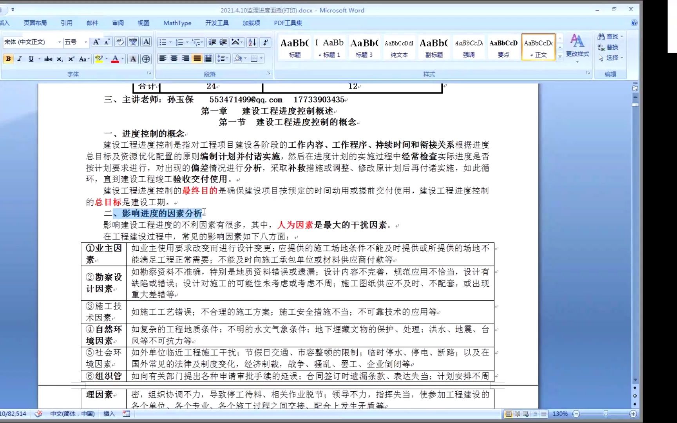Insert enclosed character icon
The height and width of the screenshot is (423, 677).
click(x=146, y=59)
